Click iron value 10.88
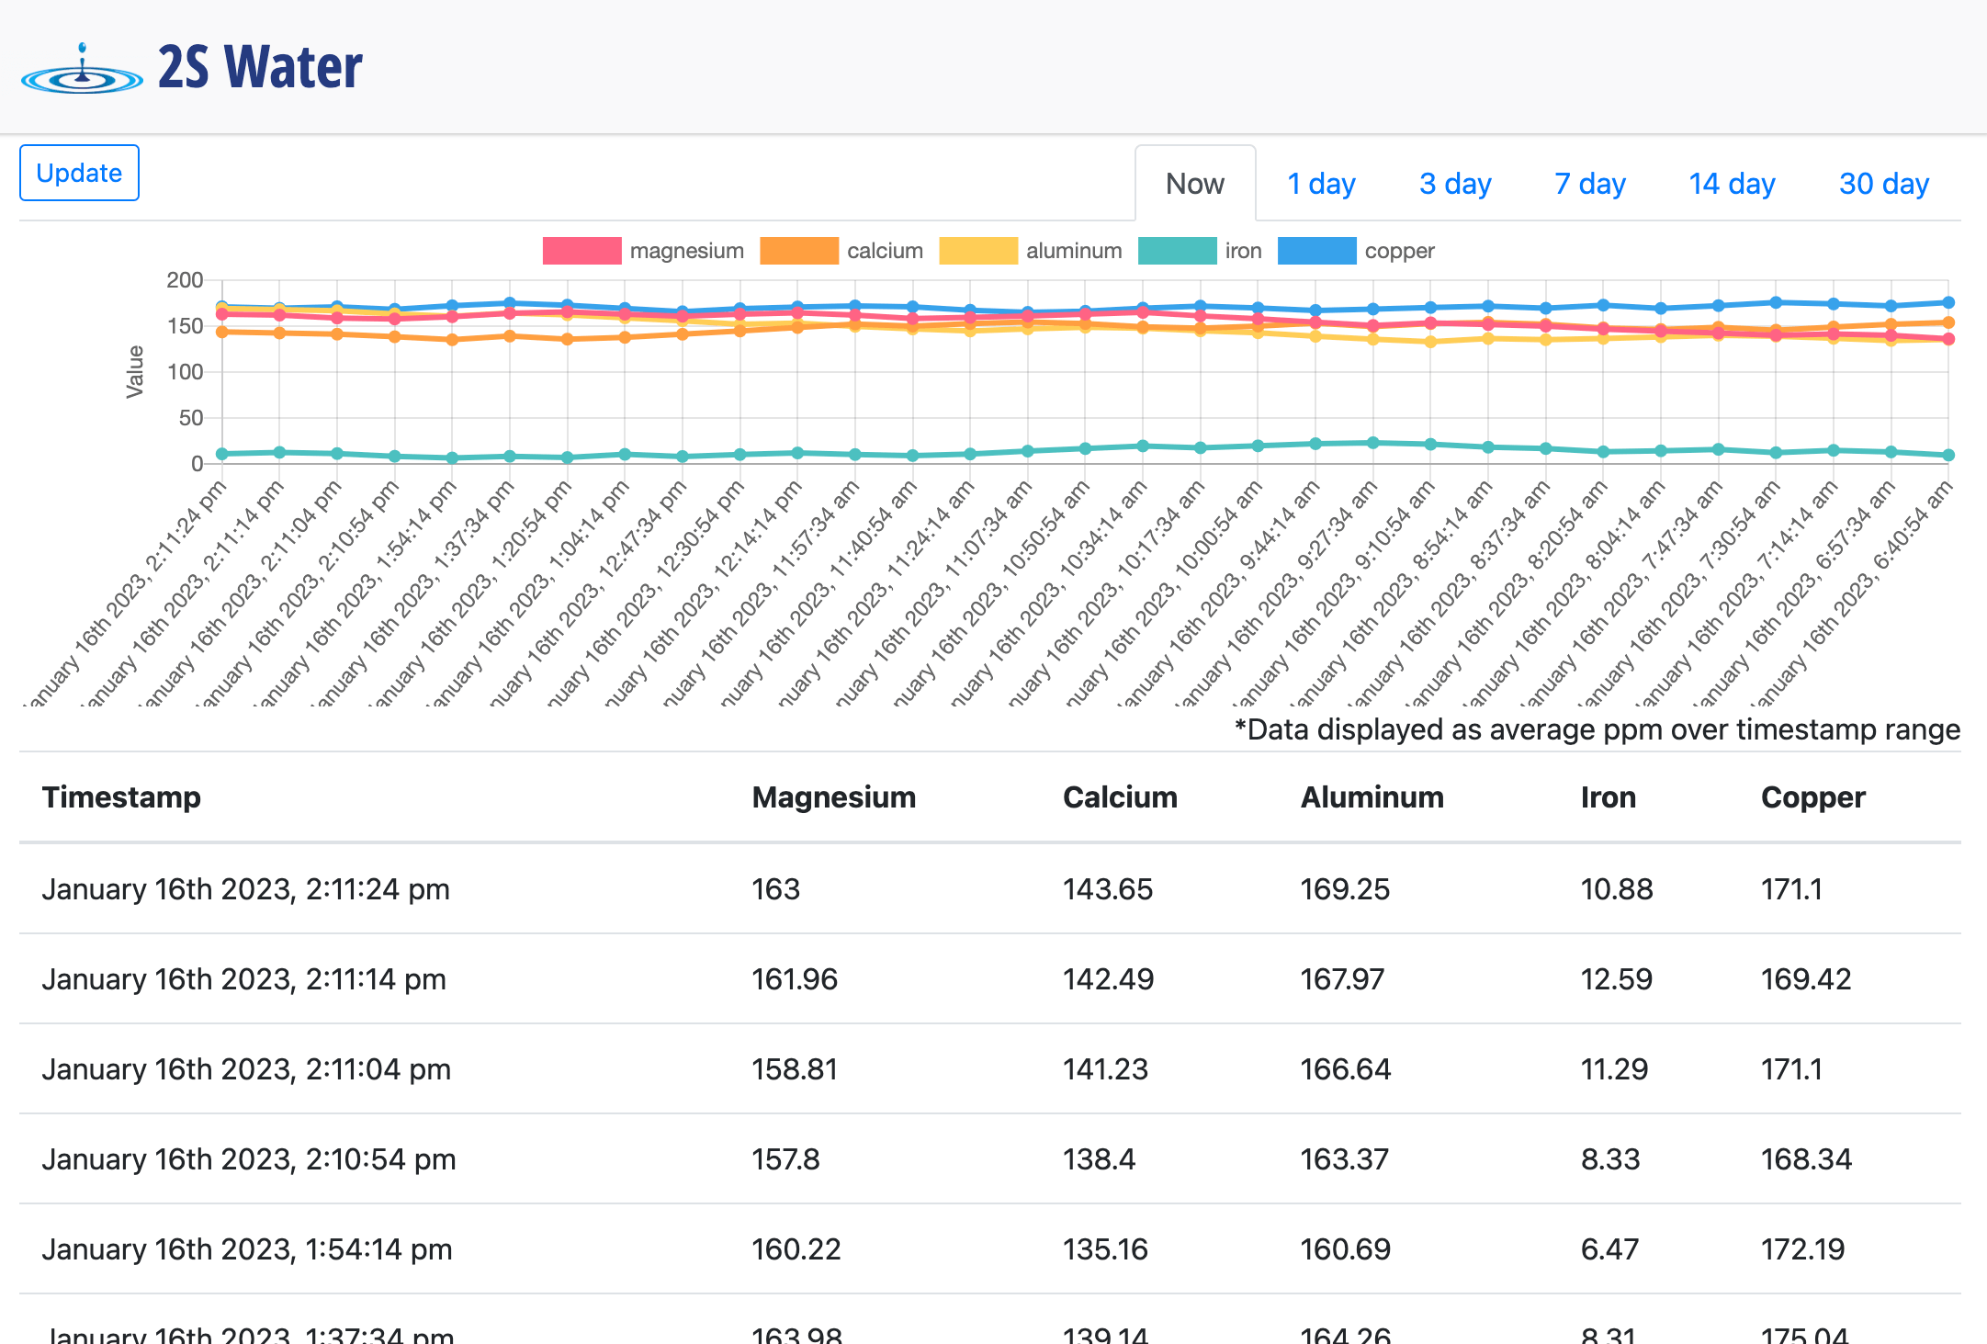1987x1344 pixels. [1617, 888]
